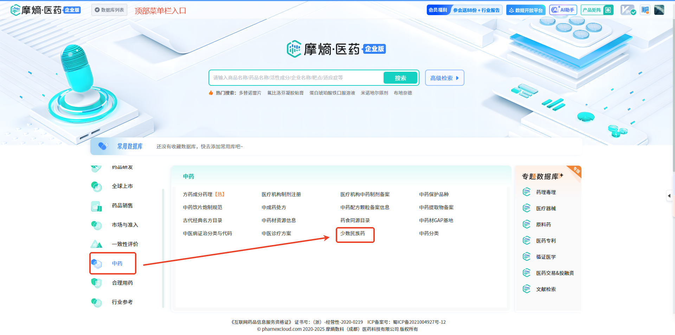The image size is (675, 335).
Task: Switch to 合理用药 category label
Action: [122, 283]
